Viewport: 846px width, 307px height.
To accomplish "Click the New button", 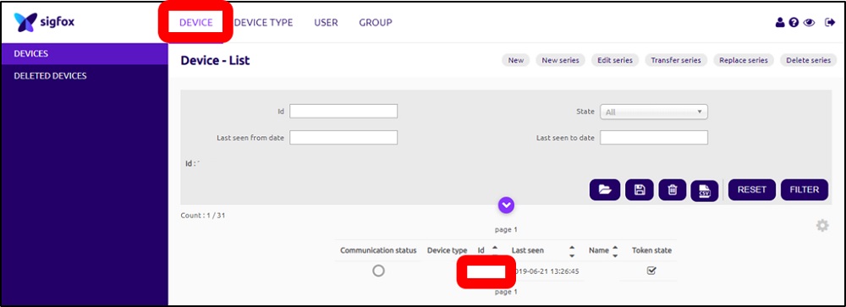I will point(516,60).
